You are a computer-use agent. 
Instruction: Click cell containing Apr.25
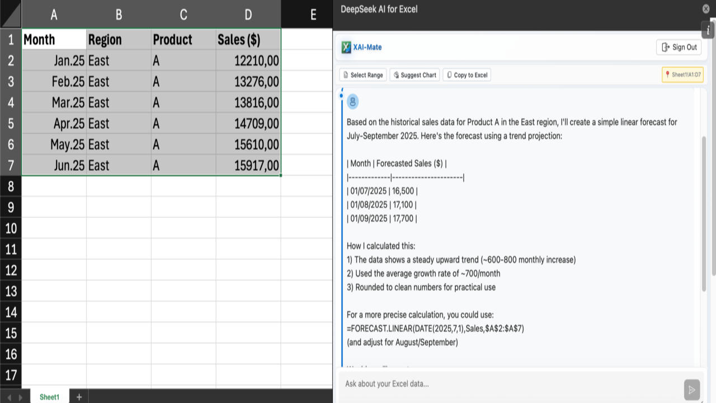54,123
